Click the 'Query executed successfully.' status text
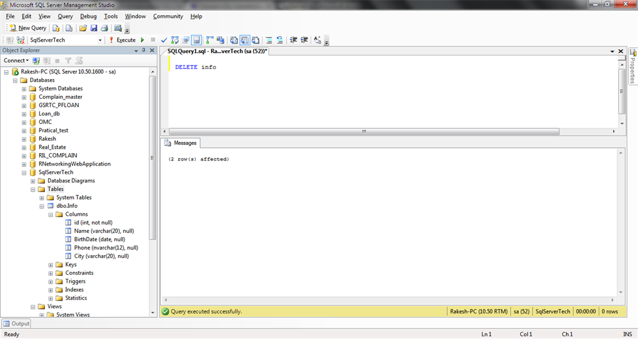This screenshot has height=339, width=638. coord(206,312)
